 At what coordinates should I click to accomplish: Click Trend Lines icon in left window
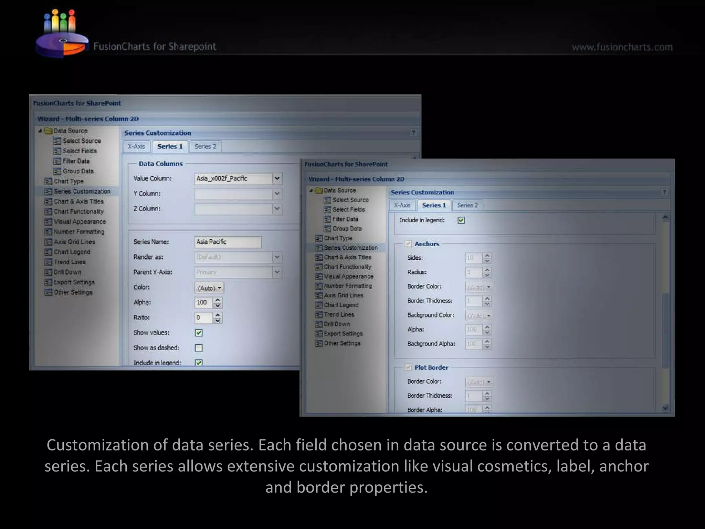coord(48,262)
